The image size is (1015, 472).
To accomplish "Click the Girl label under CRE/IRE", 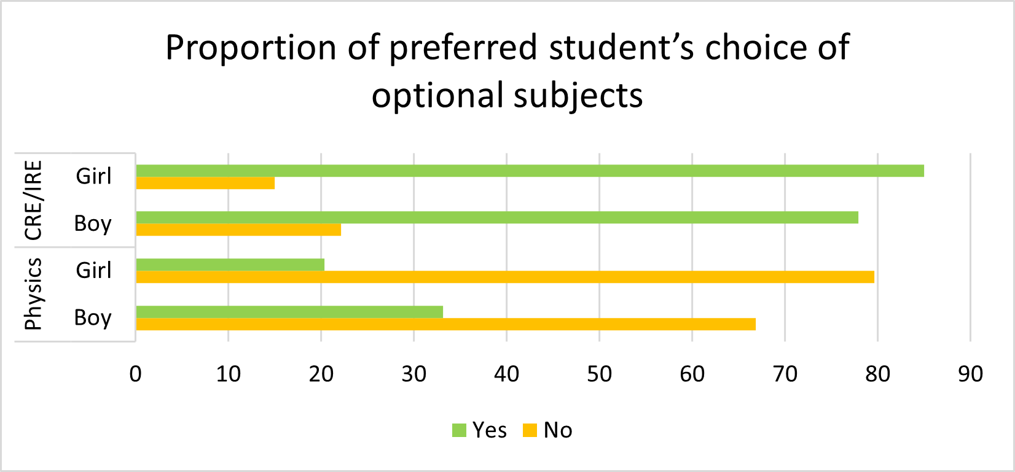I will (93, 176).
